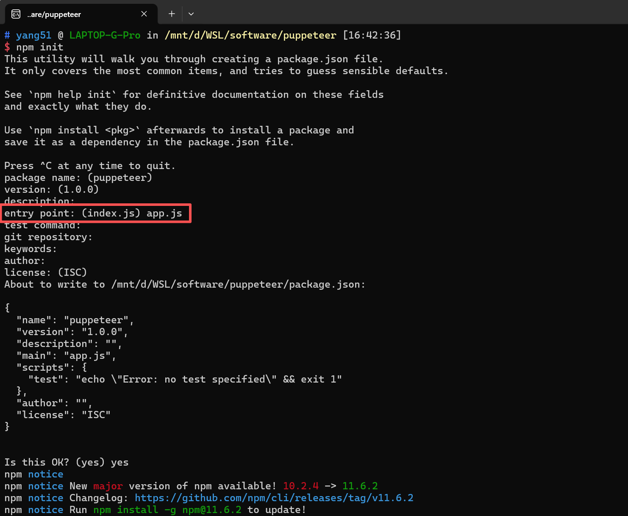Screen dimensions: 628x516
Task: Click the 'keywords:' line
Action: tap(31, 249)
